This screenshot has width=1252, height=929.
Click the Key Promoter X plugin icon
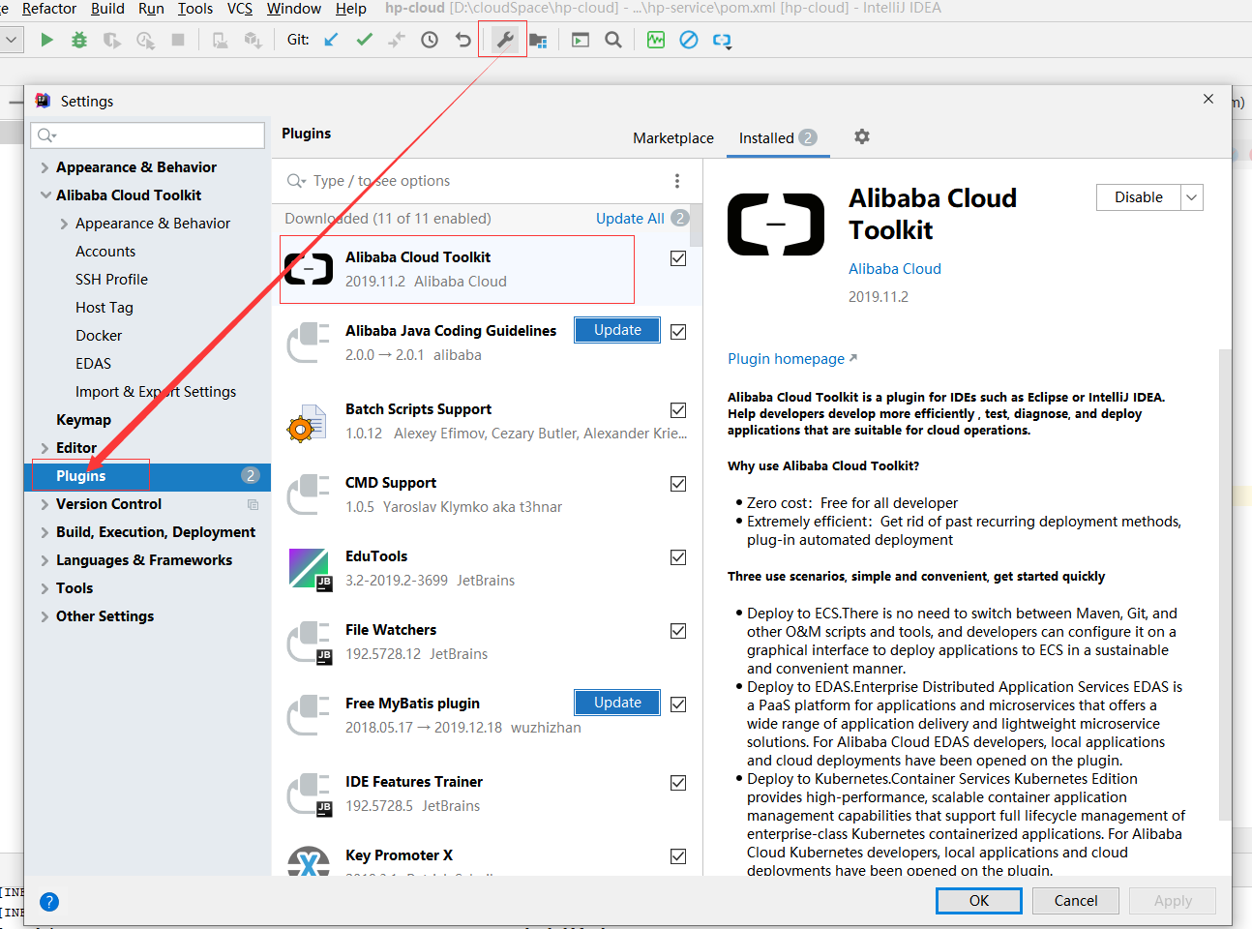pos(309,859)
